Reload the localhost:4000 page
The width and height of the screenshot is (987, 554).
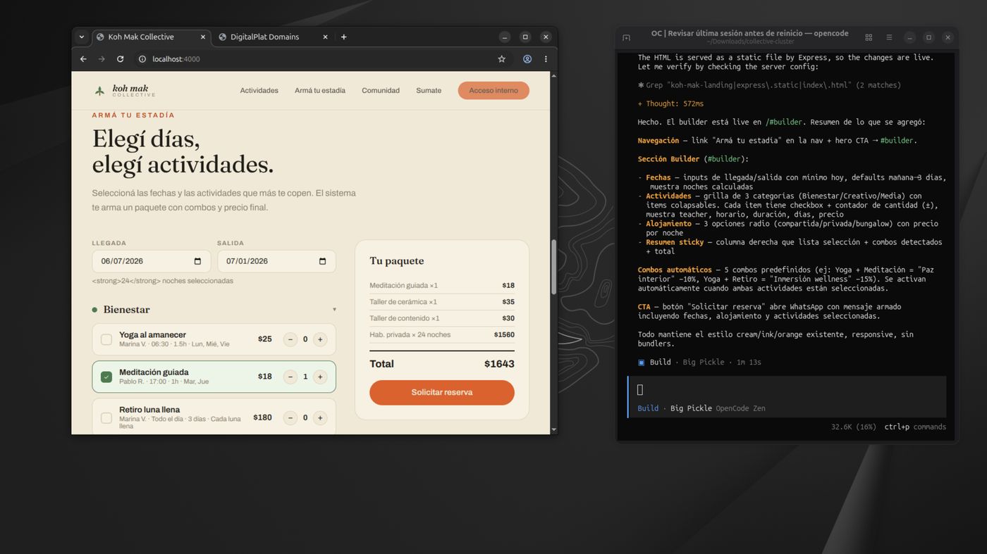click(120, 59)
